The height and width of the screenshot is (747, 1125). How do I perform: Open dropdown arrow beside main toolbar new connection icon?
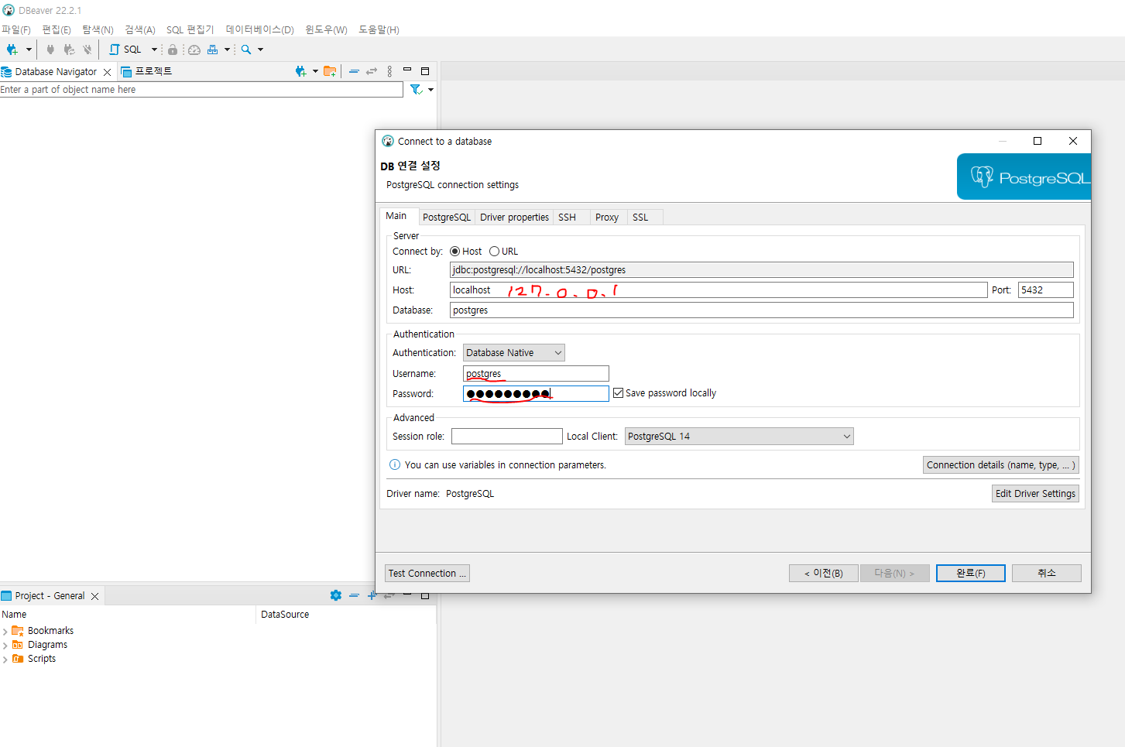pos(29,50)
